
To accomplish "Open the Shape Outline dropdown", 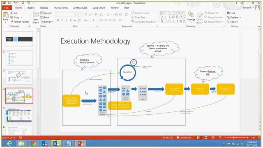I will click(x=214, y=17).
